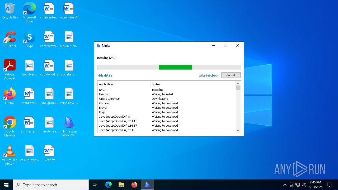Select the NVDA row in list
338x190 pixels.
tap(167, 90)
